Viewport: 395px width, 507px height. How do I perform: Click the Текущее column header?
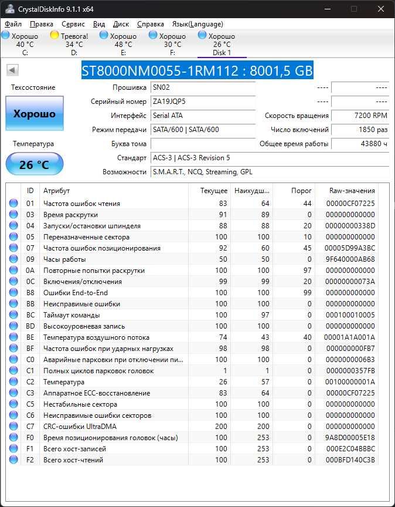tap(209, 191)
